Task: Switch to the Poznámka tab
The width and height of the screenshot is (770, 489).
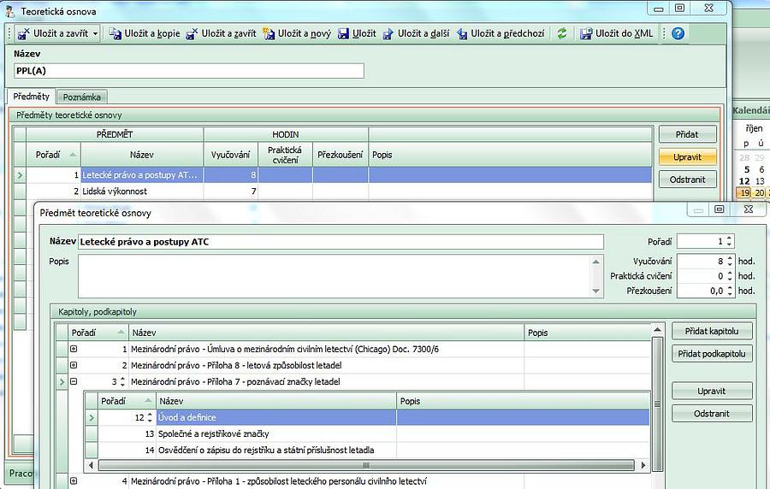Action: point(83,97)
